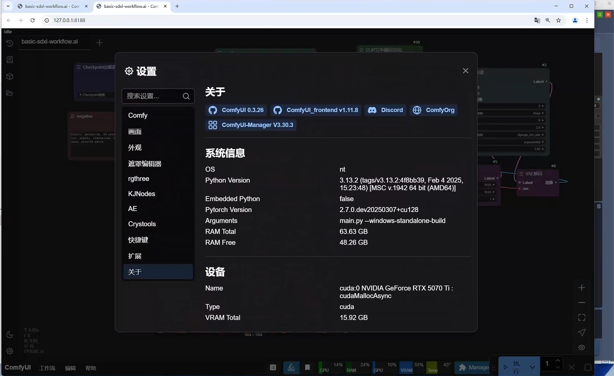Screen dimensions: 614x376
Task: Select the 扩展 settings category
Action: click(158, 256)
